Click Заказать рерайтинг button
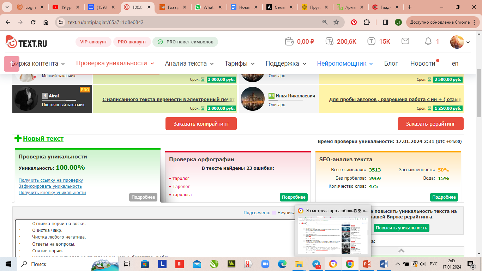 [430, 124]
